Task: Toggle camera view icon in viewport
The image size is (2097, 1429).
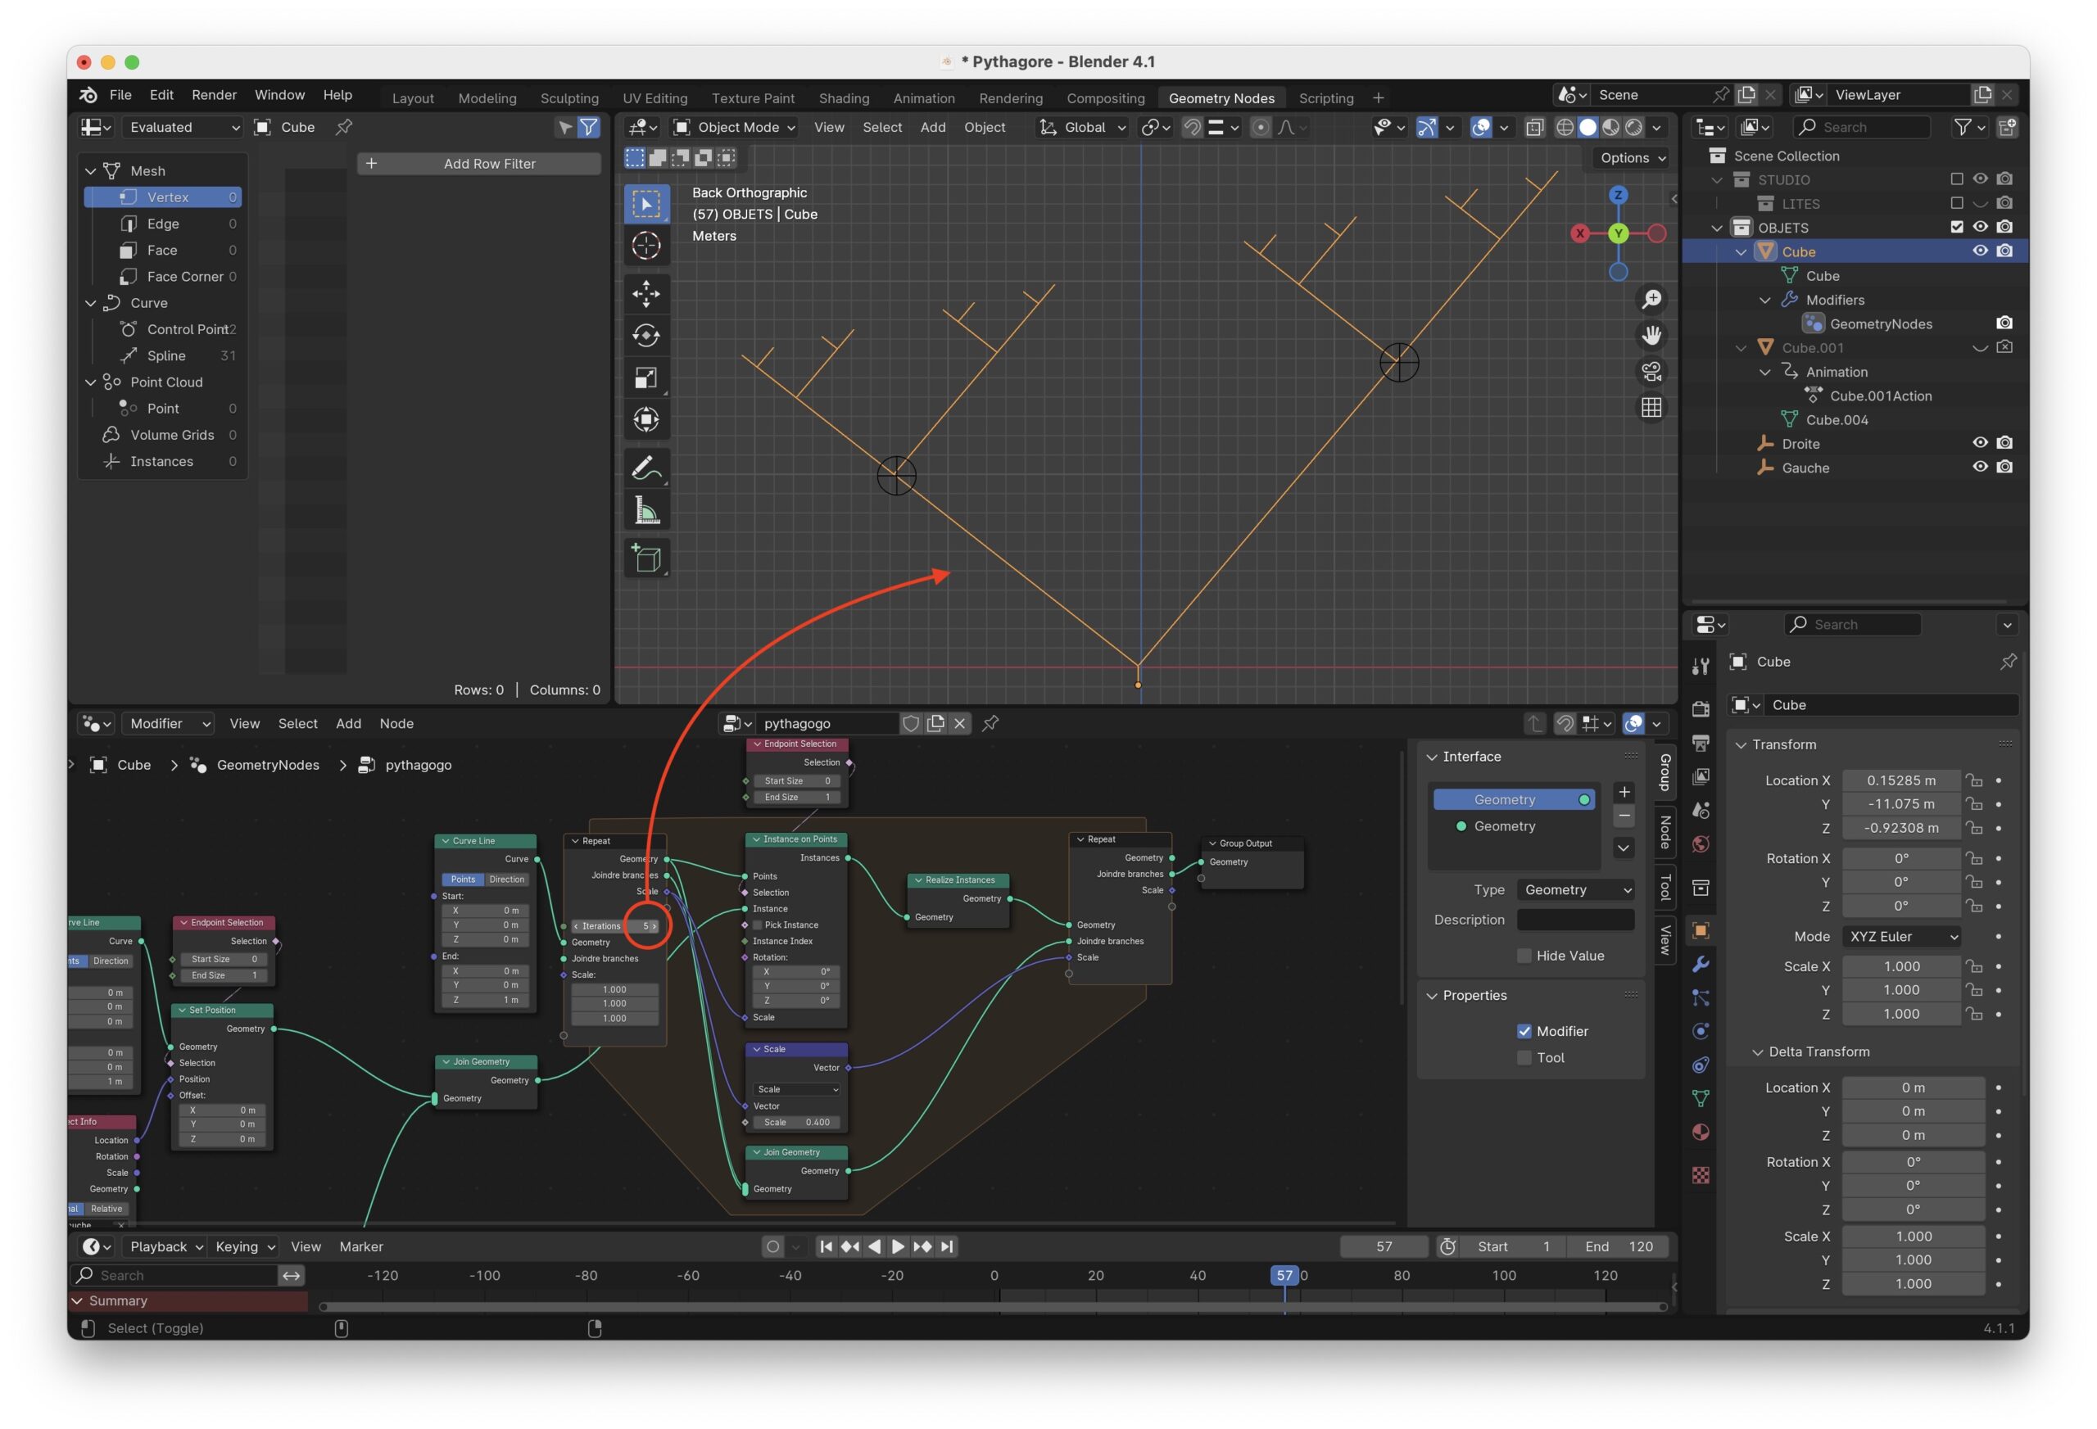Action: (1651, 372)
